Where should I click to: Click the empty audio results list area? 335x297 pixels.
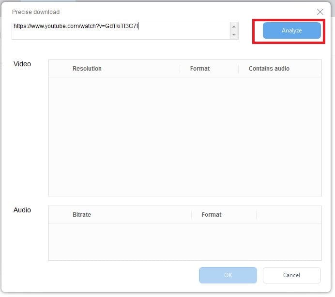185,241
